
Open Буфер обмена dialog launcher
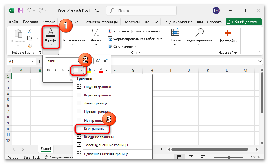click(x=40, y=53)
